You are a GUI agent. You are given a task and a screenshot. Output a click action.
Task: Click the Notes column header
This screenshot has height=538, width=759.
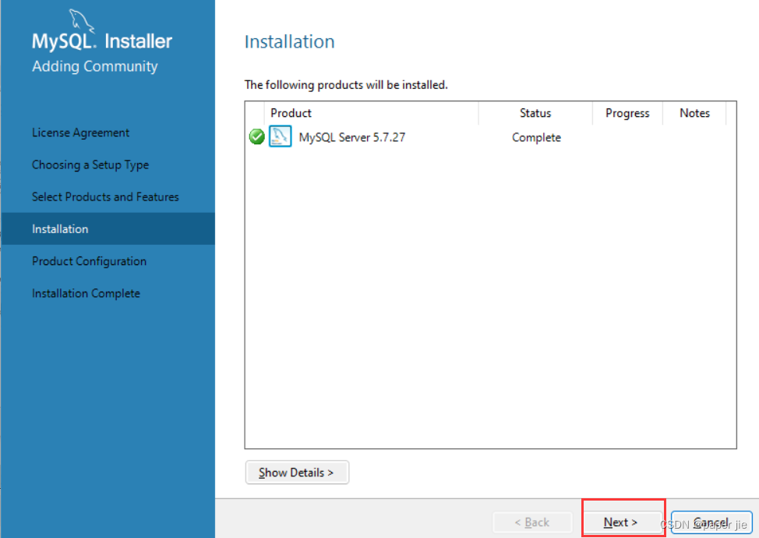point(694,113)
